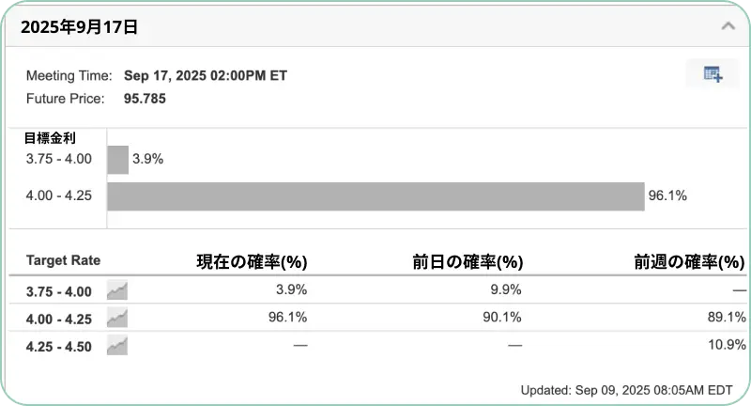
Task: Click the Updated Sep 09 timestamp text
Action: (626, 390)
